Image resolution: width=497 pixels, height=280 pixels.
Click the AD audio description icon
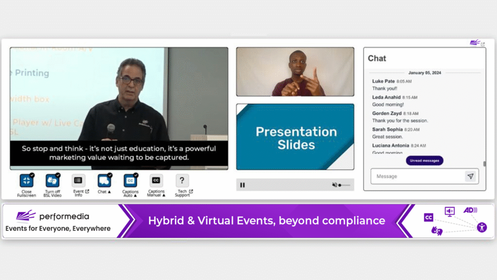click(x=469, y=210)
